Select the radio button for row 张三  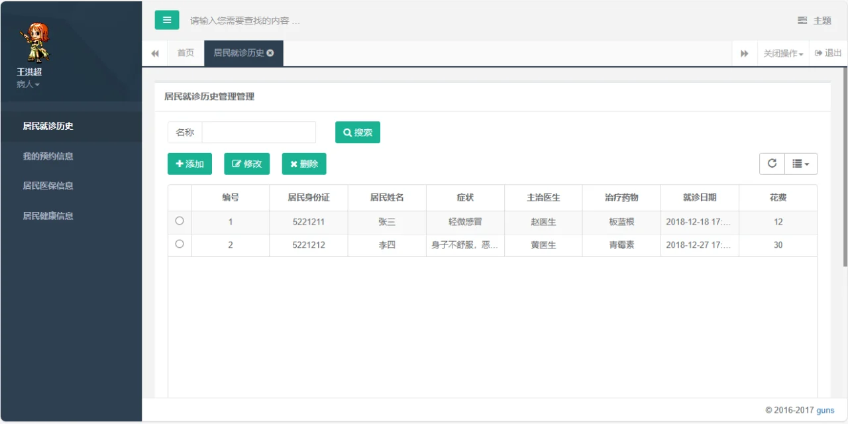(x=180, y=221)
